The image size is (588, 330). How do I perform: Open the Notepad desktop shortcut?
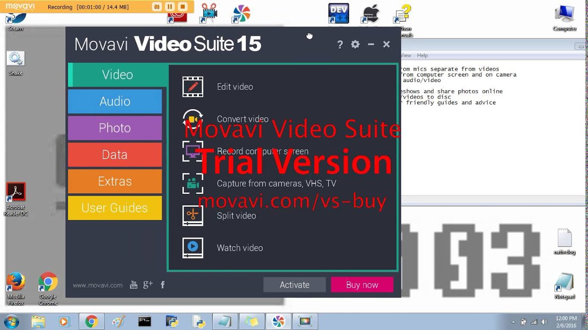tap(565, 286)
